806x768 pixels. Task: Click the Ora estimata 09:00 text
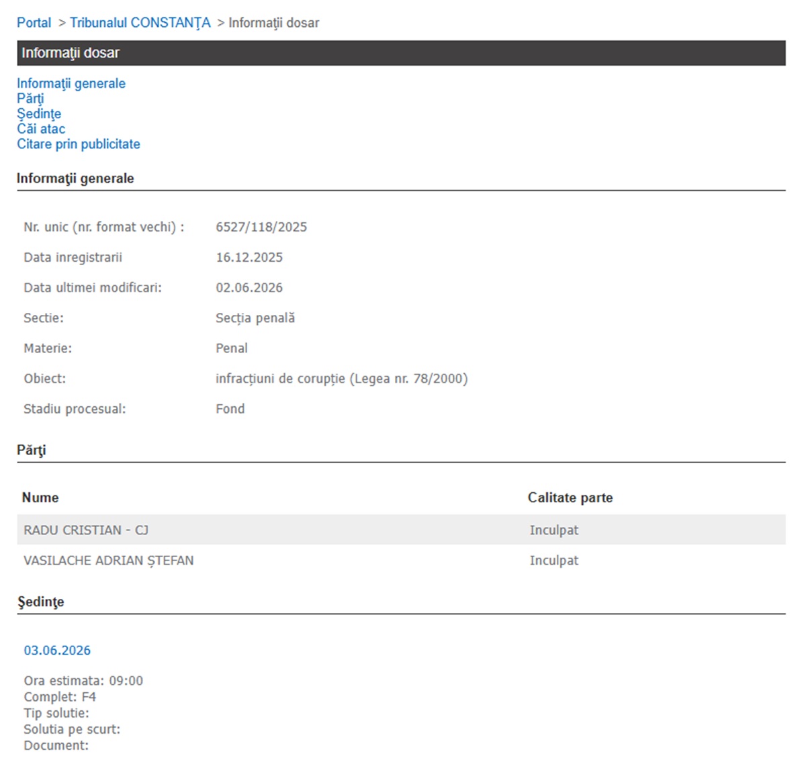83,681
